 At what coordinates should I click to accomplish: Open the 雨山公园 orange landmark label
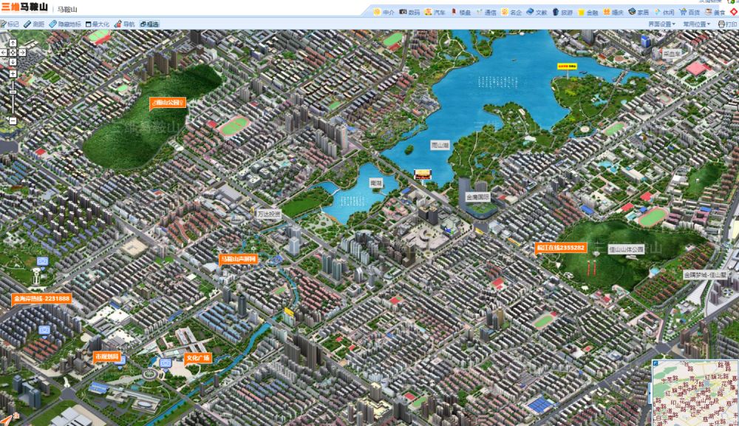[x=168, y=102]
